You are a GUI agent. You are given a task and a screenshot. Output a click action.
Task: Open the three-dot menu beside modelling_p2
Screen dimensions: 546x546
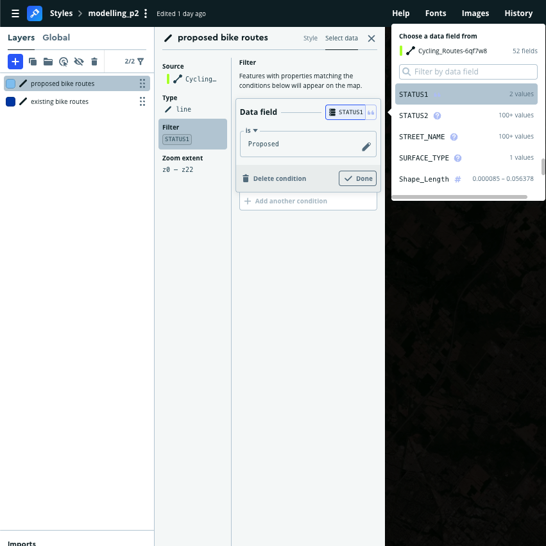(146, 13)
